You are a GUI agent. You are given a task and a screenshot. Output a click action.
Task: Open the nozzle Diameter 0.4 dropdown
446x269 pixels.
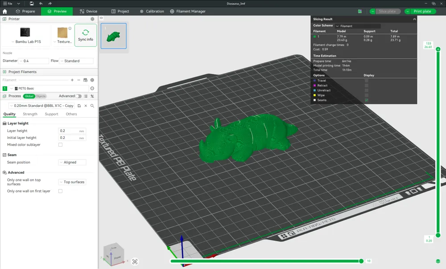(x=33, y=61)
